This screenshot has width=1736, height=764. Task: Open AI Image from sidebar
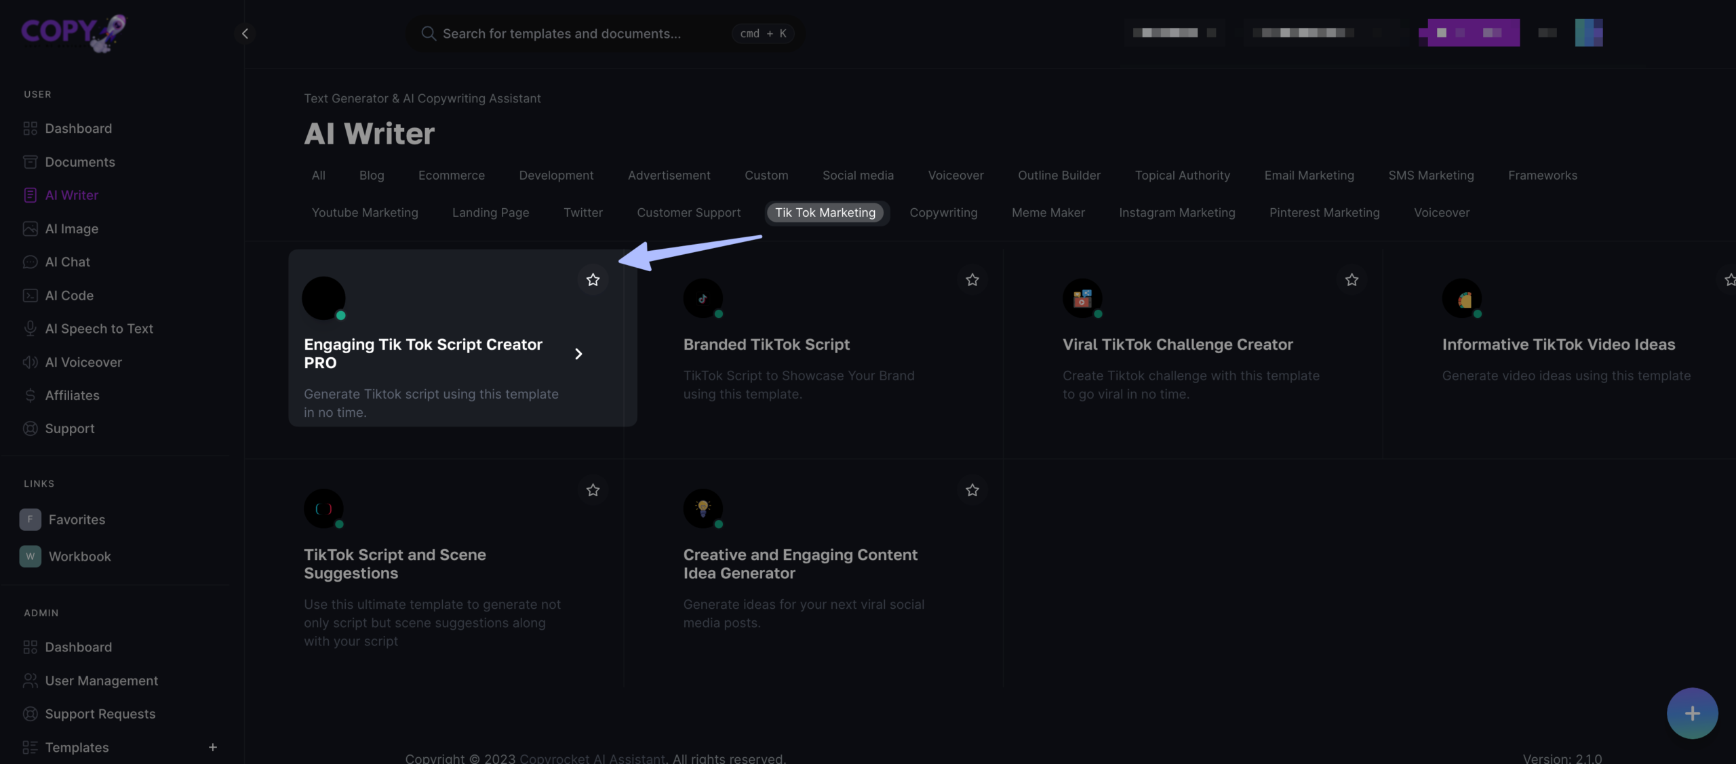coord(71,229)
